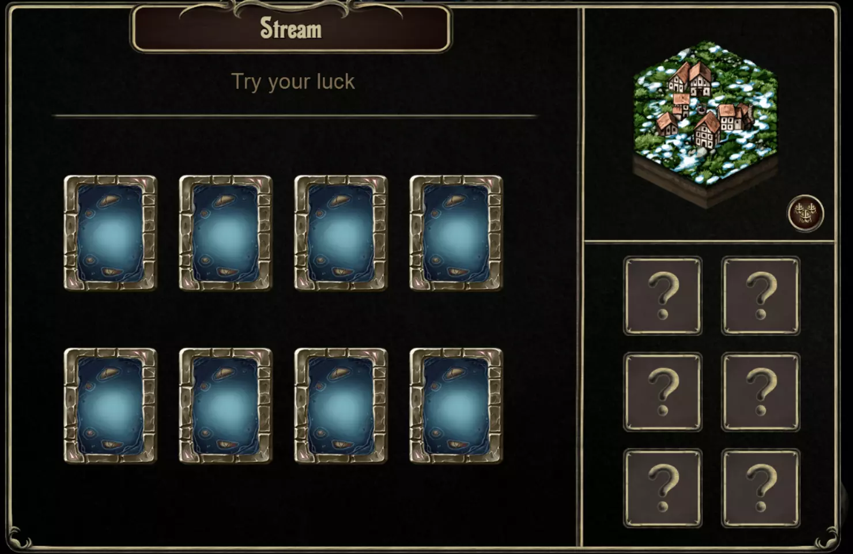853x554 pixels.
Task: Flip the first card in the top row
Action: (x=110, y=233)
